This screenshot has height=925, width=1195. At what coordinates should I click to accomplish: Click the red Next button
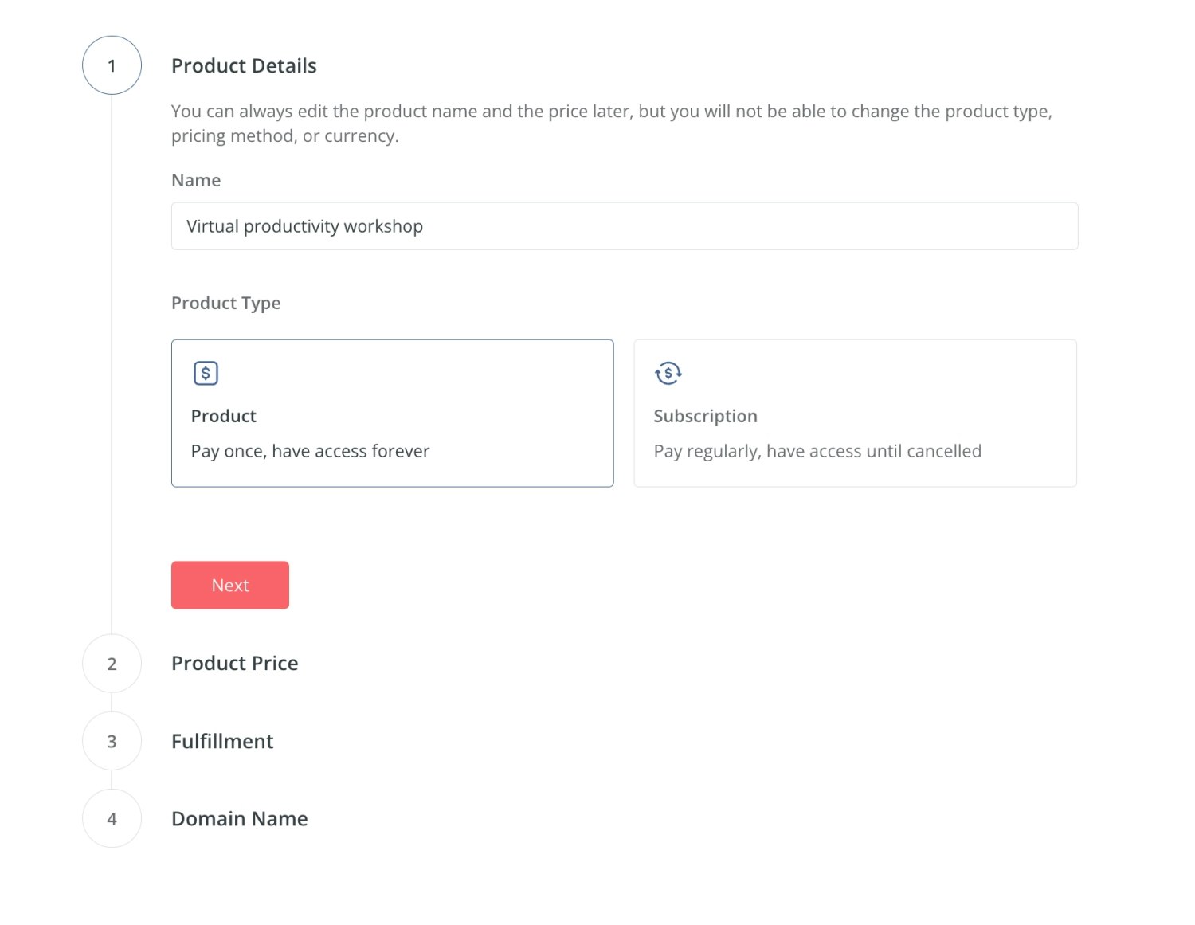tap(230, 585)
